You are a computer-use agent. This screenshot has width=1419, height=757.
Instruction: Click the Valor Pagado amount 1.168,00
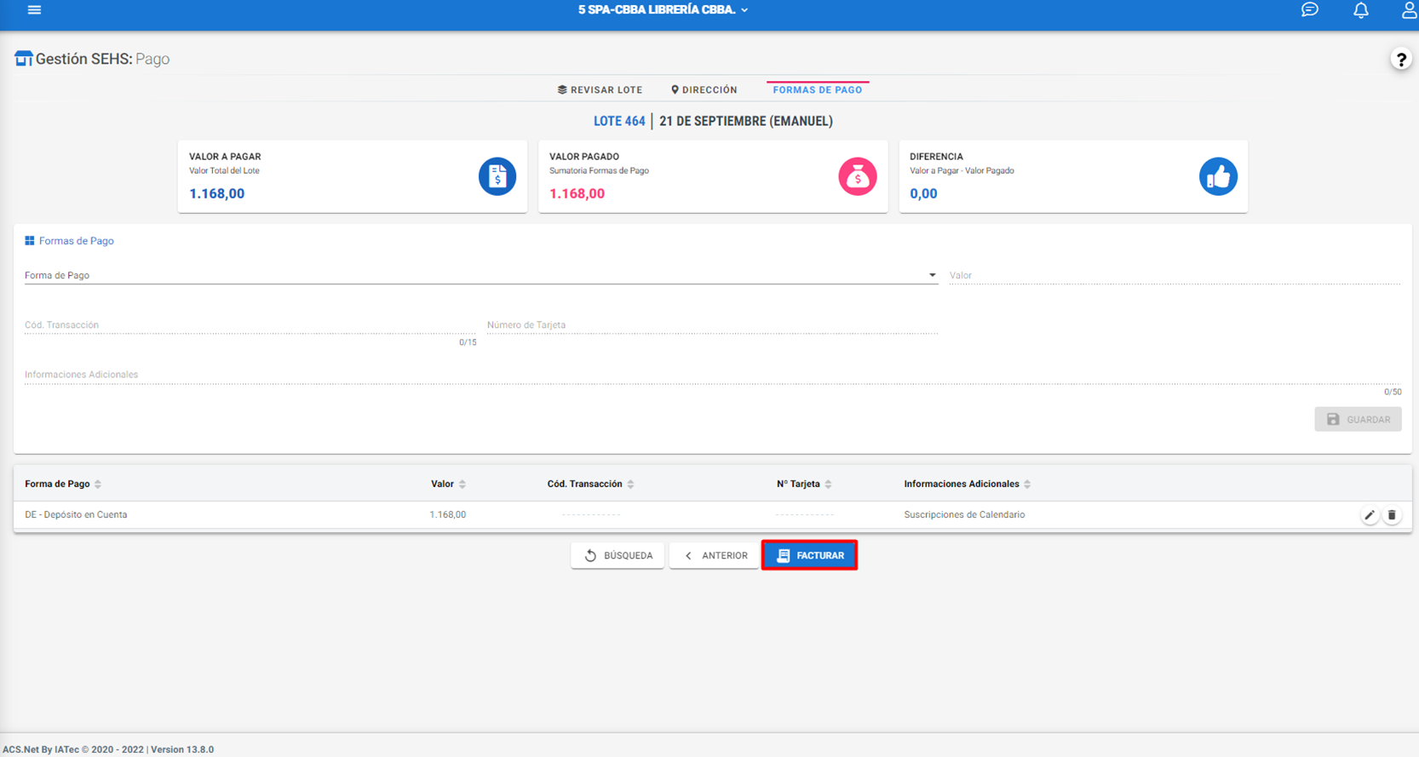coord(577,193)
